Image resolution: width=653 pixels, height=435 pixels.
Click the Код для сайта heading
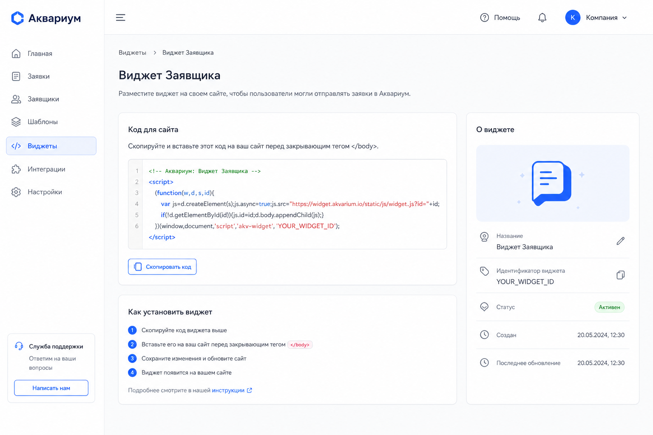153,130
